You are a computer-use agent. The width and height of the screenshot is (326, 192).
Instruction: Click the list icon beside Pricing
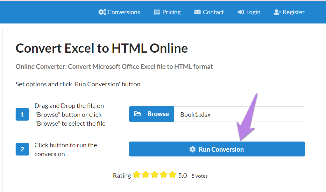coord(157,12)
